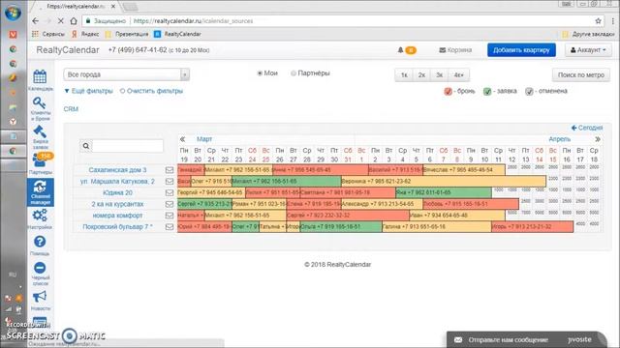Bookmark page with star icon

click(599, 21)
